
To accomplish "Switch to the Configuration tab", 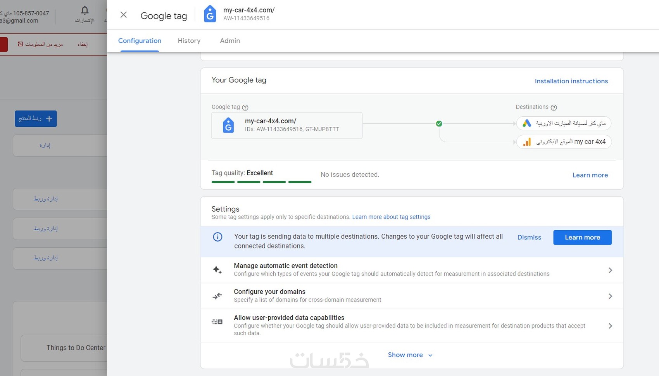I will pos(140,41).
